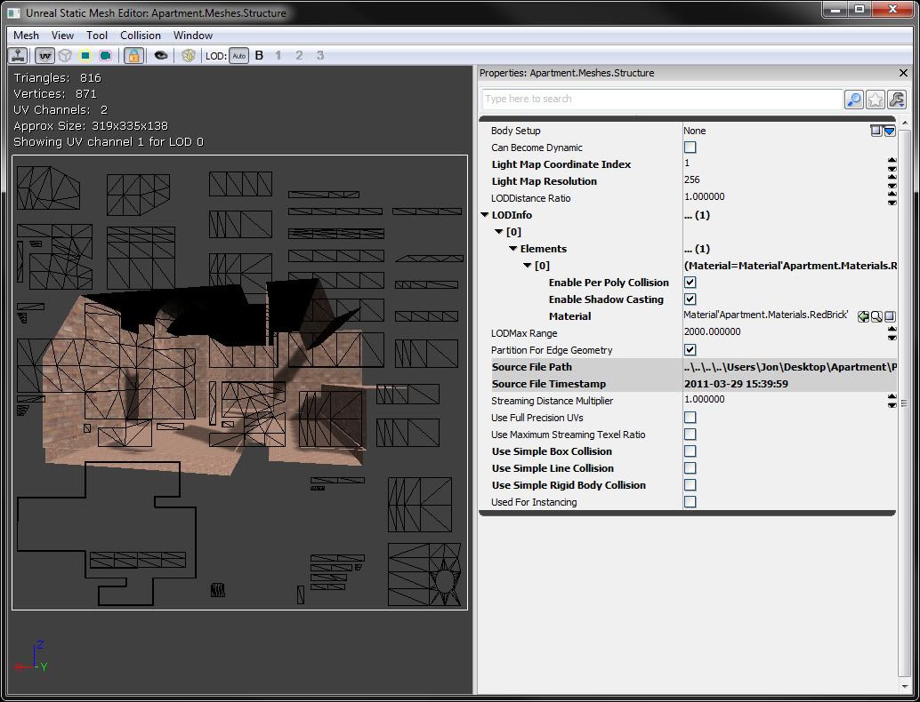The image size is (920, 702).
Task: Open the Tool menu
Action: [97, 36]
